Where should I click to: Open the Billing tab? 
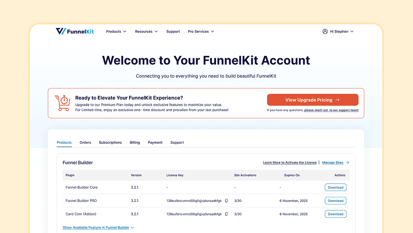click(134, 142)
